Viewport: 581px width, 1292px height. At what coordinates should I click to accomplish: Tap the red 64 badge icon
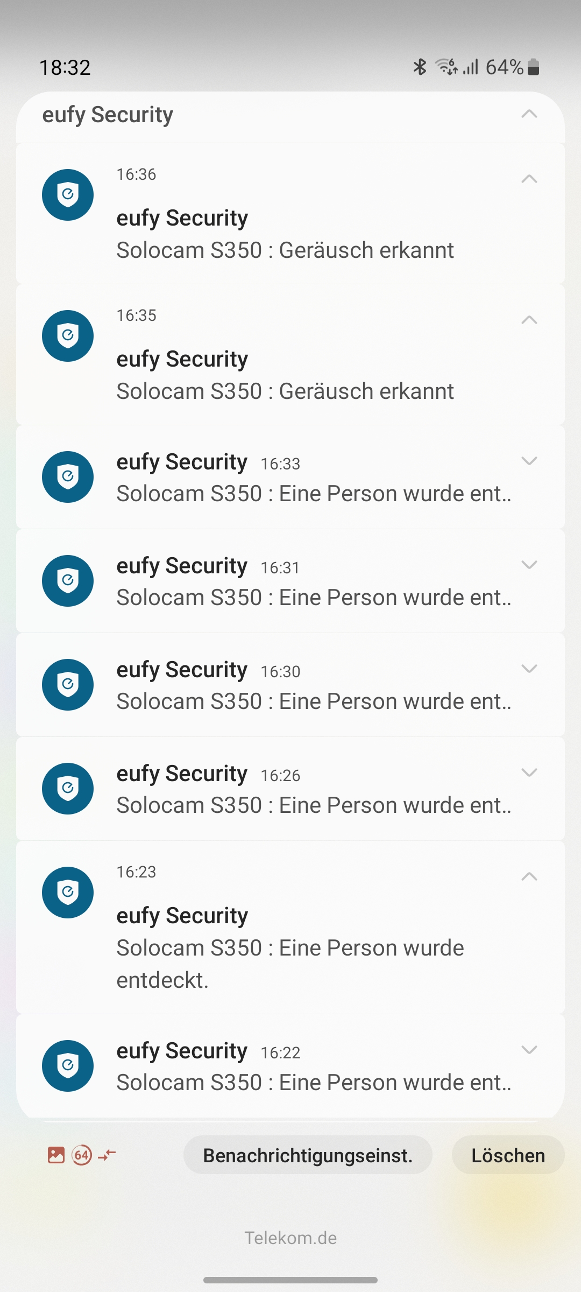click(82, 1155)
